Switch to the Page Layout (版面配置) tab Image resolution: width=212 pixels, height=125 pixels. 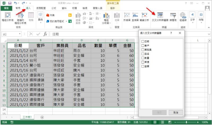click(x=41, y=8)
